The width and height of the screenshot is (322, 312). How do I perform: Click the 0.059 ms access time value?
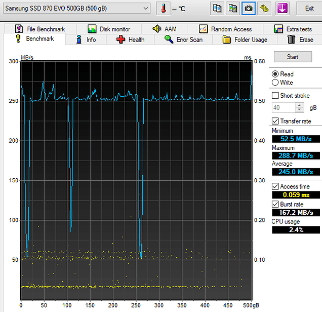click(x=296, y=194)
